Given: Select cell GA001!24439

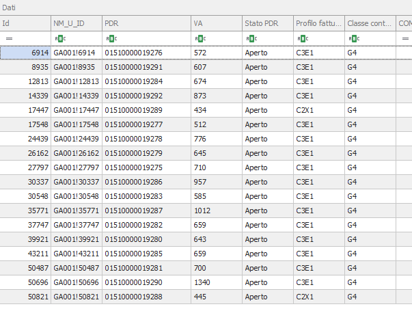Looking at the screenshot, I should [x=77, y=139].
